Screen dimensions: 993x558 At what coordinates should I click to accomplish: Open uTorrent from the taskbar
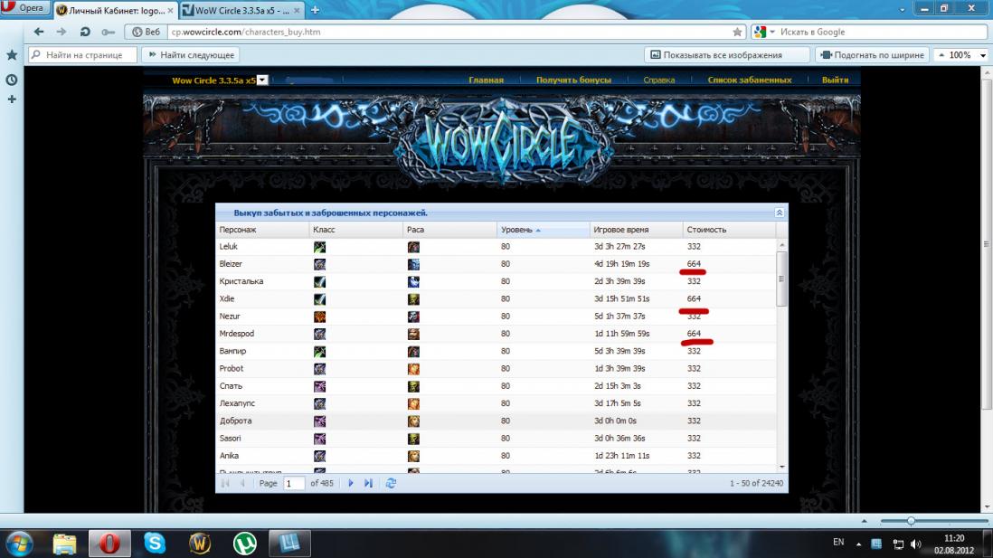coord(244,543)
